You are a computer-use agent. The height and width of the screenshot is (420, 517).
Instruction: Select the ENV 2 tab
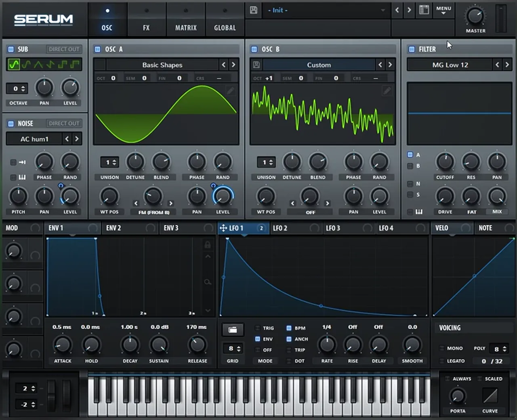tap(129, 228)
